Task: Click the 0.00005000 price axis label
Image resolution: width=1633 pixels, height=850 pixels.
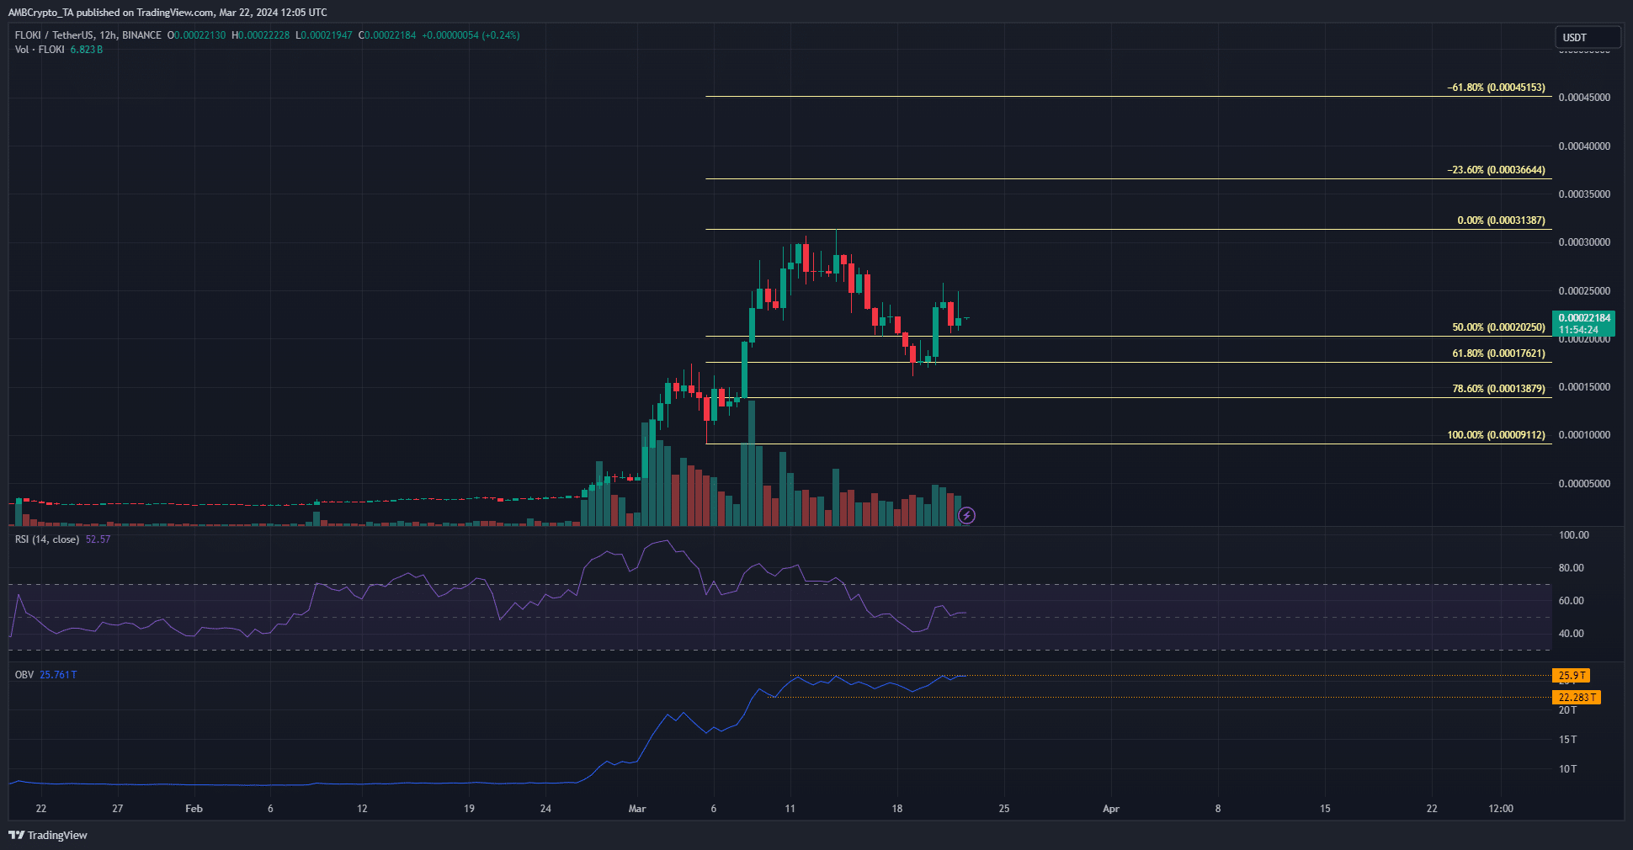Action: point(1584,484)
